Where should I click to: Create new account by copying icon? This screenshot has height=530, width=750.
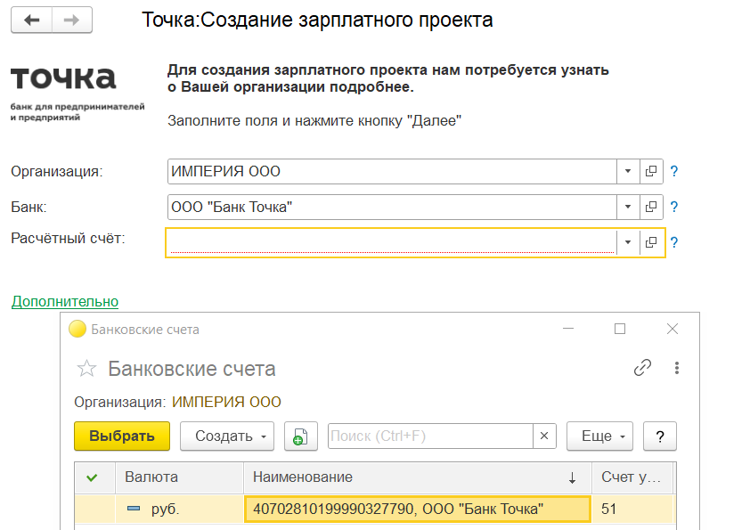point(301,436)
